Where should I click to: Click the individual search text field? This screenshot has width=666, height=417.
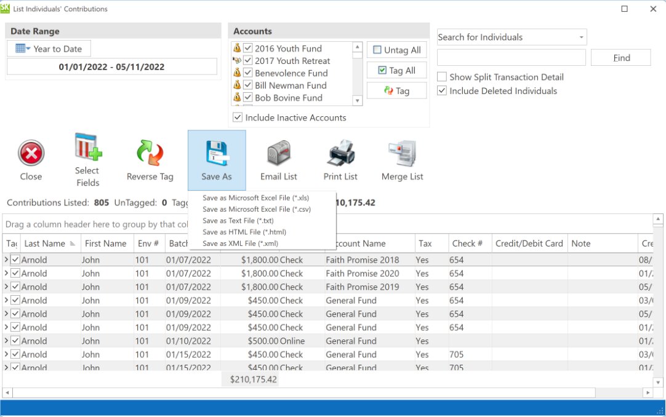pos(512,58)
